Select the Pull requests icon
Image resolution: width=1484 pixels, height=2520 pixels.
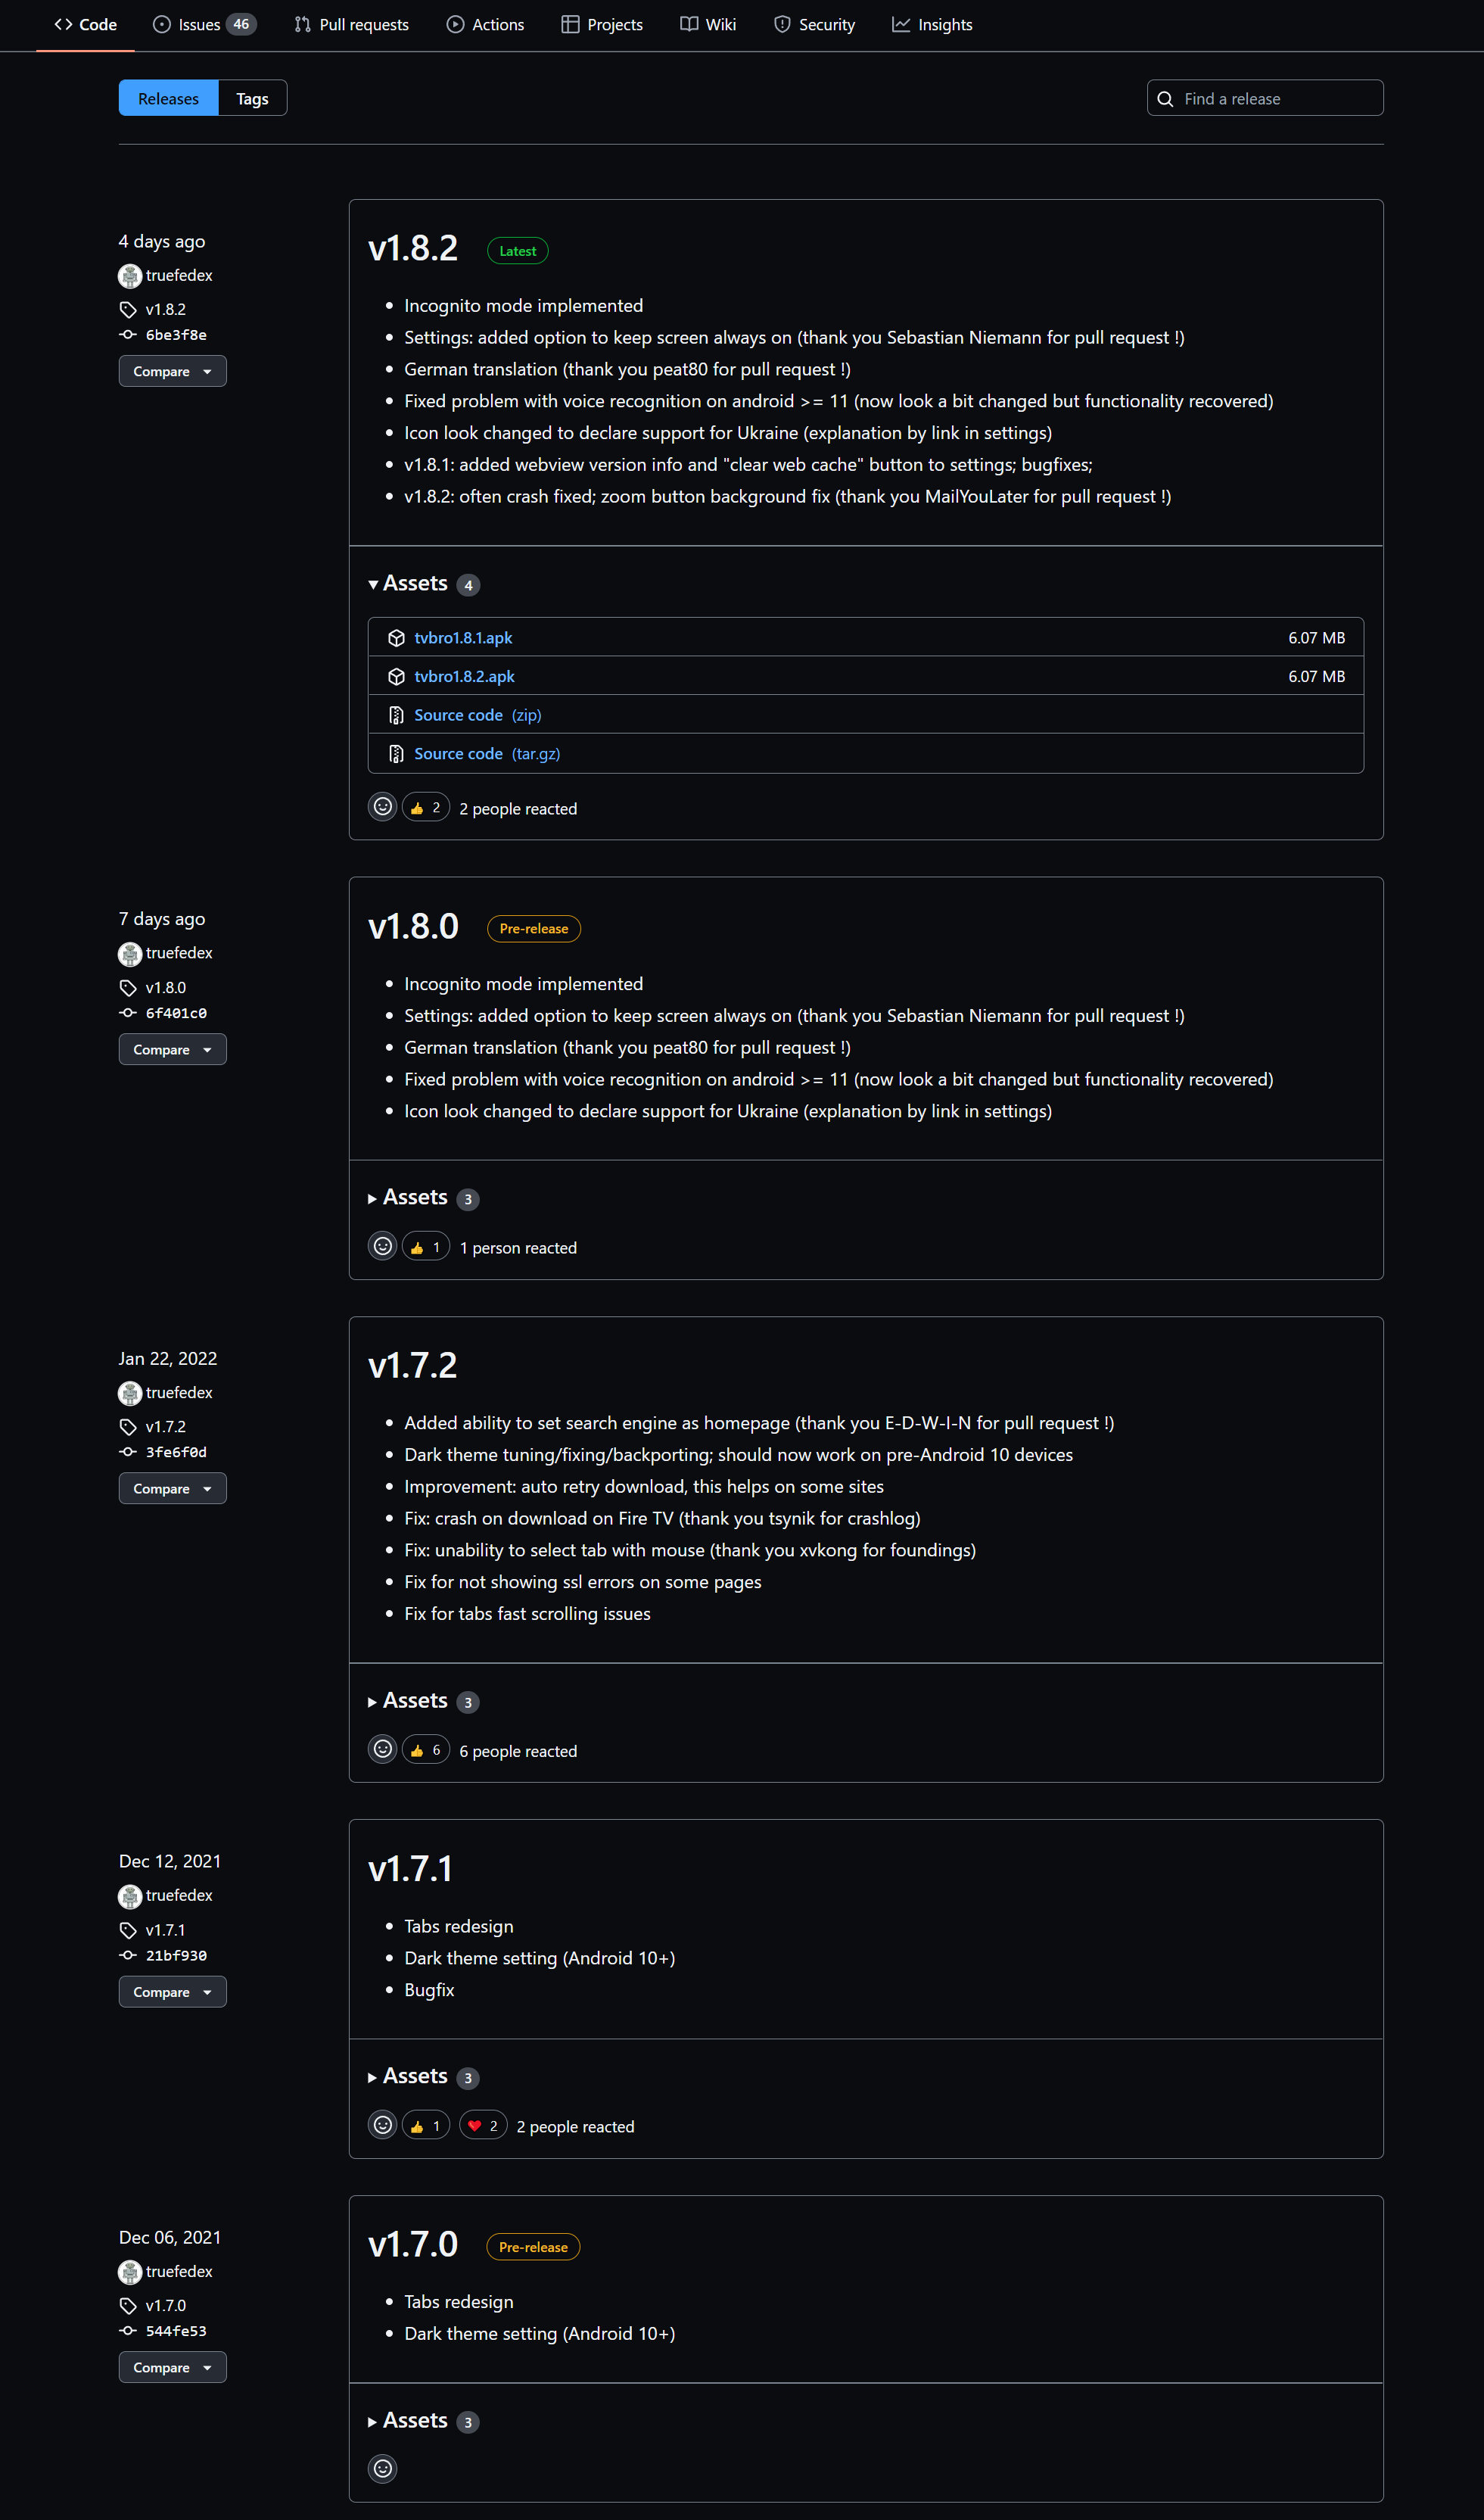coord(301,24)
